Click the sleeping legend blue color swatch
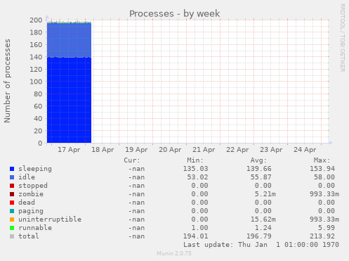 12,169
